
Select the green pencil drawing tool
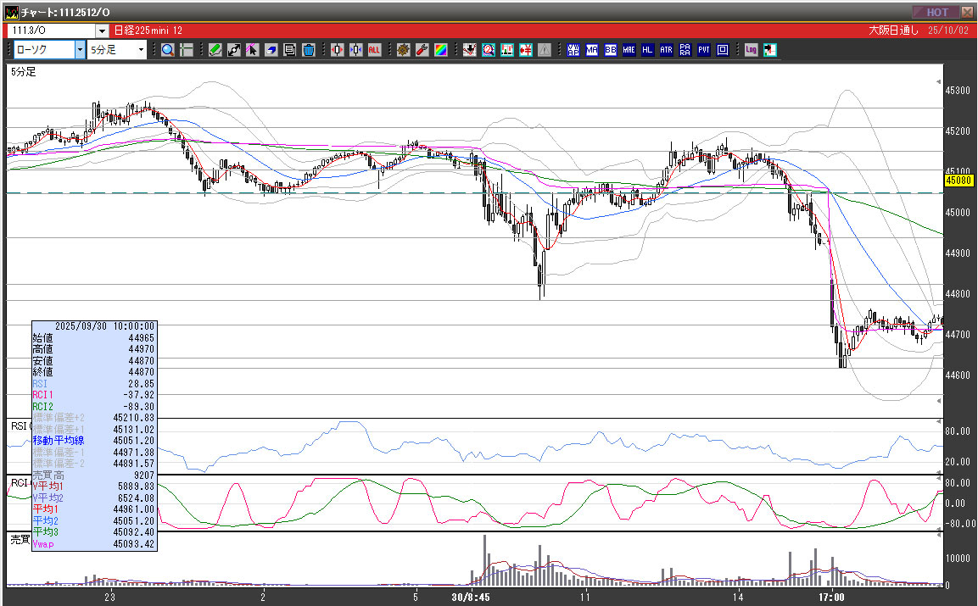click(215, 50)
